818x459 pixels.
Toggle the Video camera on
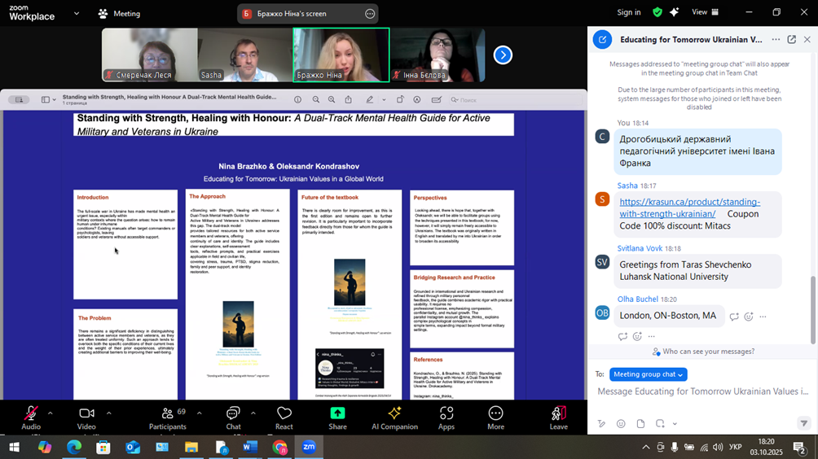86,415
